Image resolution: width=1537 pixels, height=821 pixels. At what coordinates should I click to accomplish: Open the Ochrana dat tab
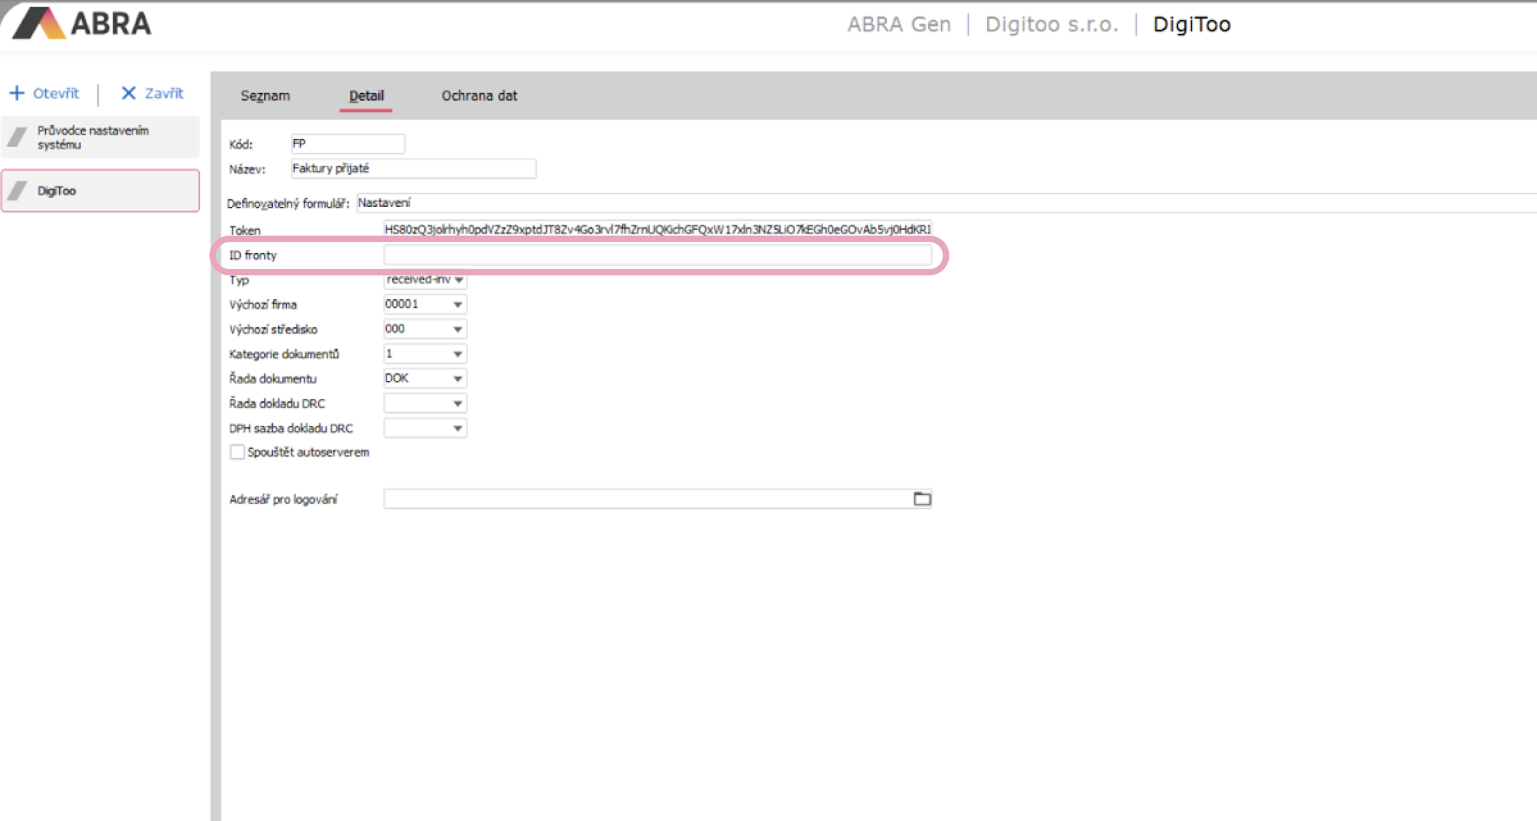pyautogui.click(x=479, y=96)
